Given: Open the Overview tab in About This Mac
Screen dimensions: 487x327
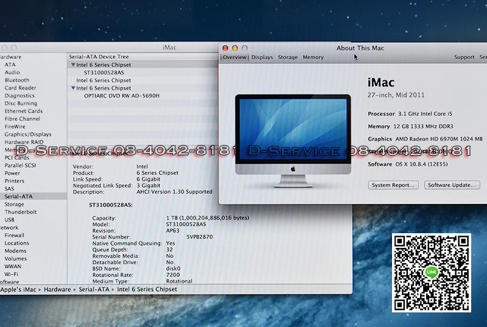Looking at the screenshot, I should 234,57.
